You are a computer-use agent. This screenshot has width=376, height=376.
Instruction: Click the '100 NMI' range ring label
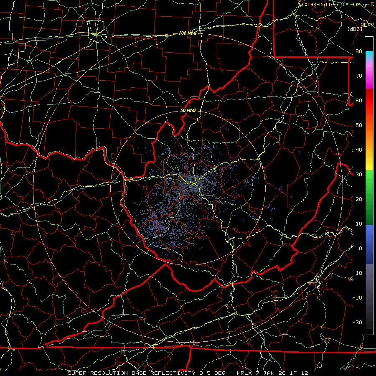(188, 33)
